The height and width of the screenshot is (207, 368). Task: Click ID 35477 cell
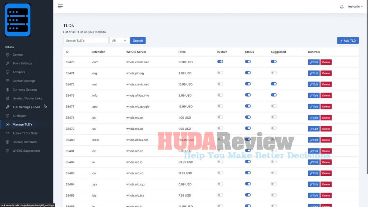[x=70, y=106]
